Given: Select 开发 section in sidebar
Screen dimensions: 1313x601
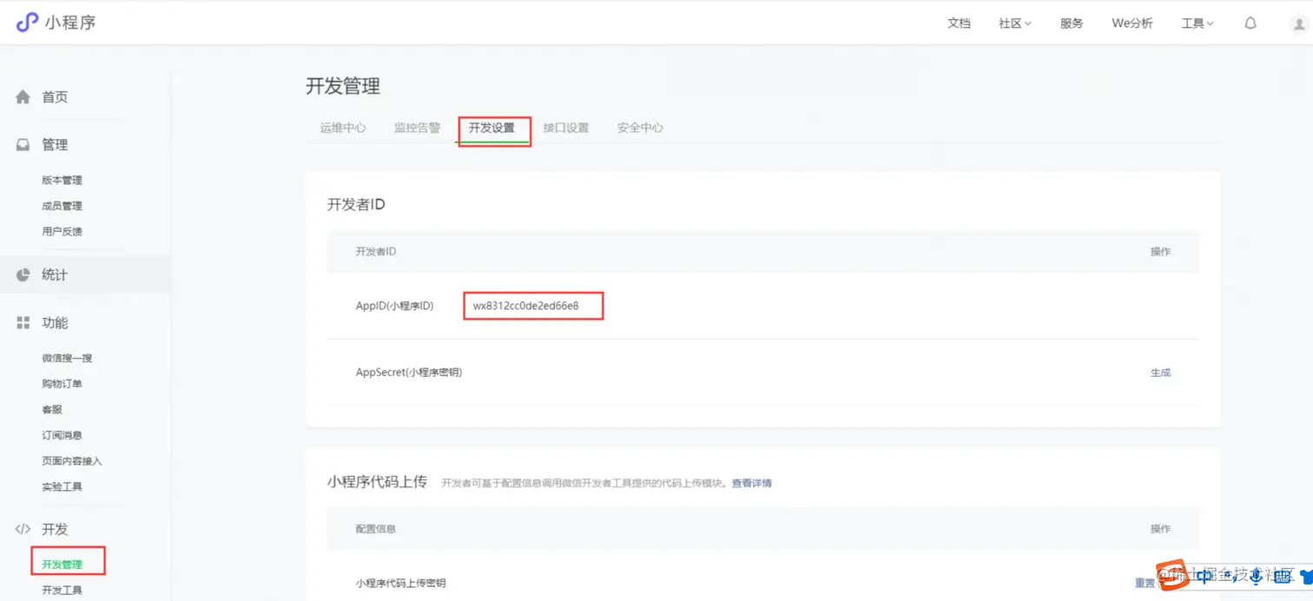Looking at the screenshot, I should (x=55, y=529).
